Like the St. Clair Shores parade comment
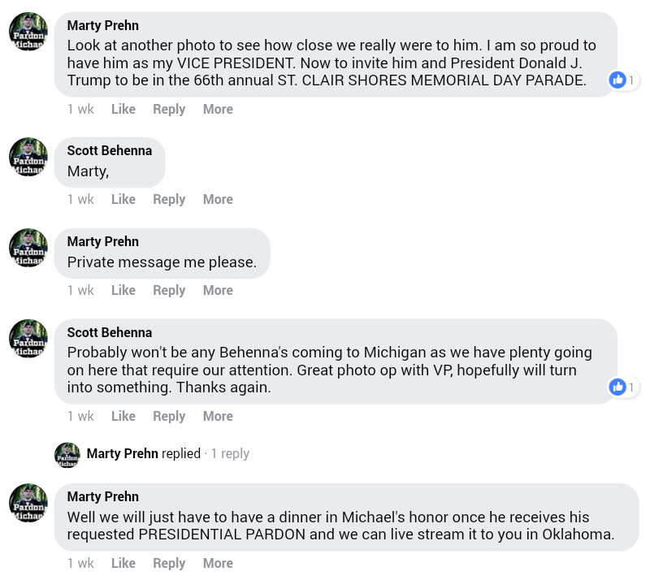 pos(123,109)
